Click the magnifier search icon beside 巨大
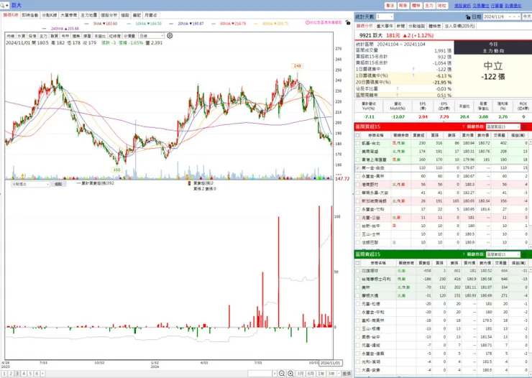Screen dimensions: 532x378 3,6
